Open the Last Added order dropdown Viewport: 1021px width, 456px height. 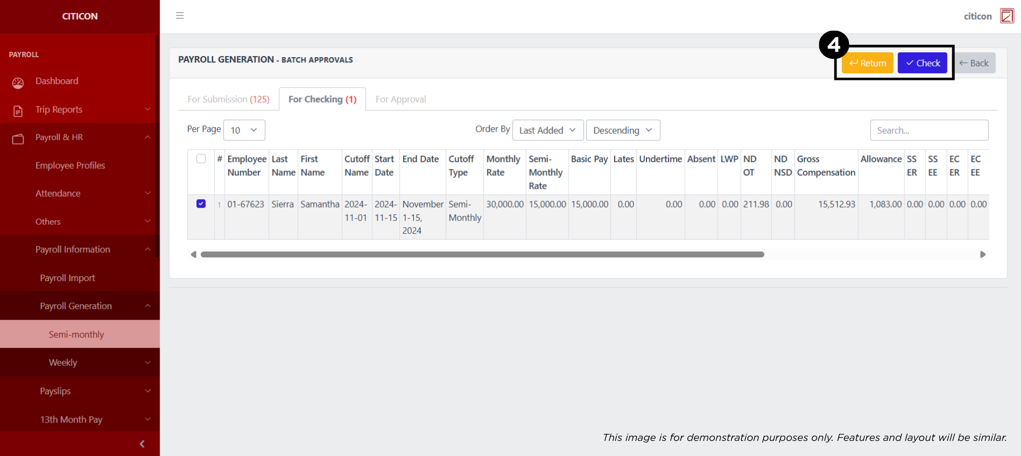click(547, 130)
